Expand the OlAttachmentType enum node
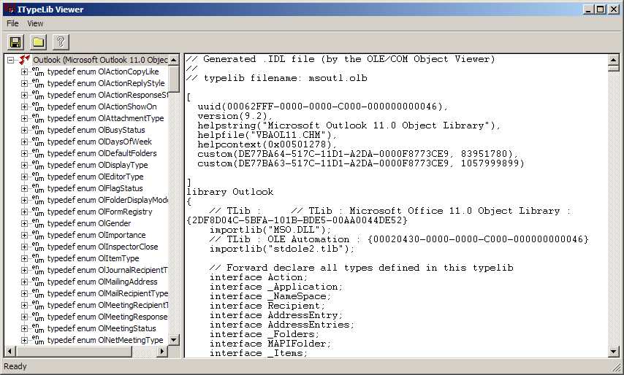This screenshot has width=624, height=375. tap(24, 118)
